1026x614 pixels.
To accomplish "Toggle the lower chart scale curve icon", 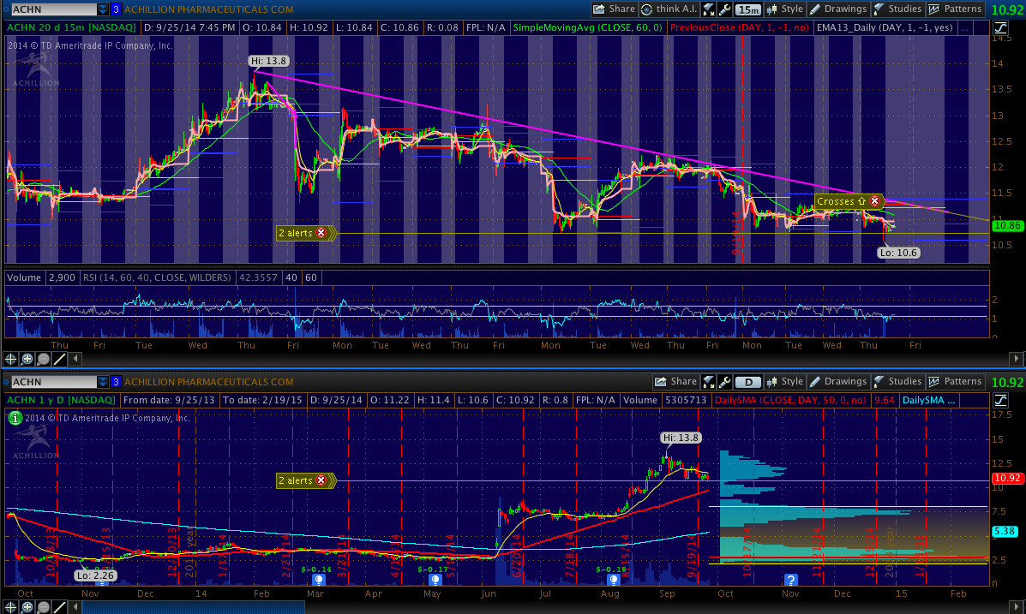I will (x=999, y=400).
